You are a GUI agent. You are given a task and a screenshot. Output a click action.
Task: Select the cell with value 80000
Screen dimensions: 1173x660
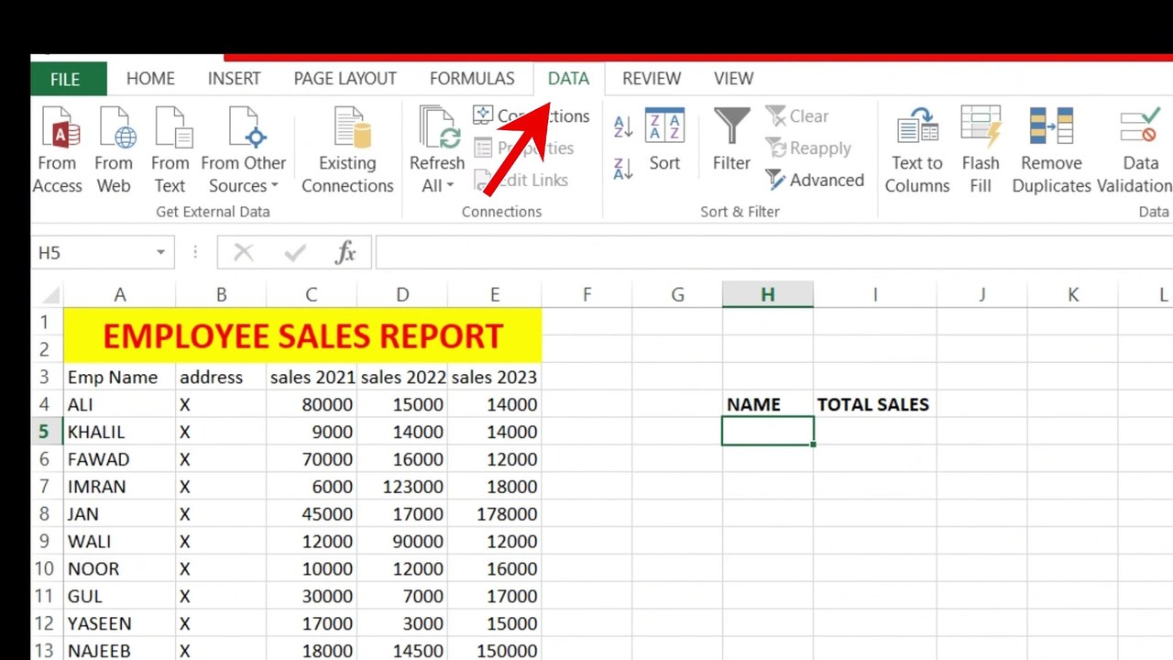312,404
